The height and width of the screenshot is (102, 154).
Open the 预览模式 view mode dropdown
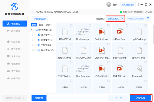click(115, 19)
